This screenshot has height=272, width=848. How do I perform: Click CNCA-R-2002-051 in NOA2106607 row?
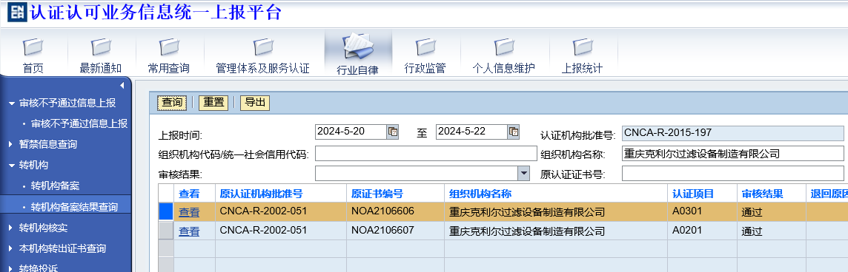(x=263, y=231)
